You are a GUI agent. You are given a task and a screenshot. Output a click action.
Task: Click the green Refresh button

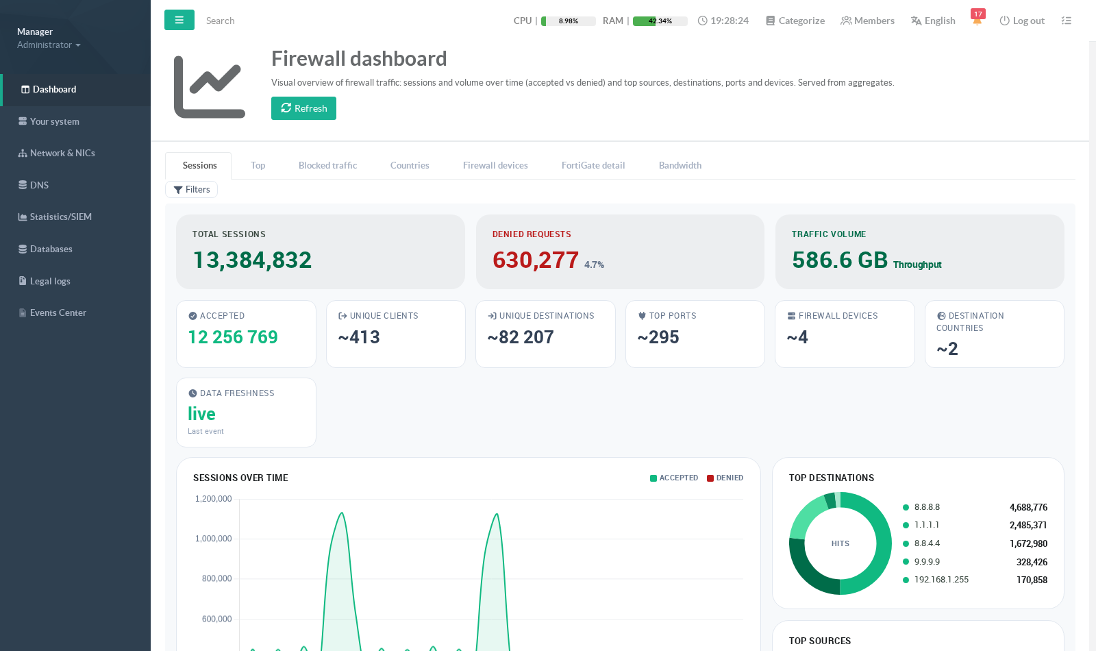coord(303,108)
